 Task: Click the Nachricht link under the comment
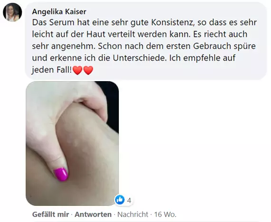click(x=133, y=214)
